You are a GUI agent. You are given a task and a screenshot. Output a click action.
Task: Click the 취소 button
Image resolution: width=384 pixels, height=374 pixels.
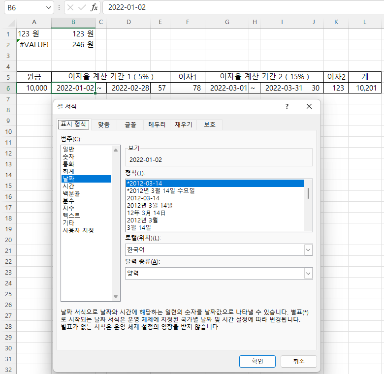(299, 361)
